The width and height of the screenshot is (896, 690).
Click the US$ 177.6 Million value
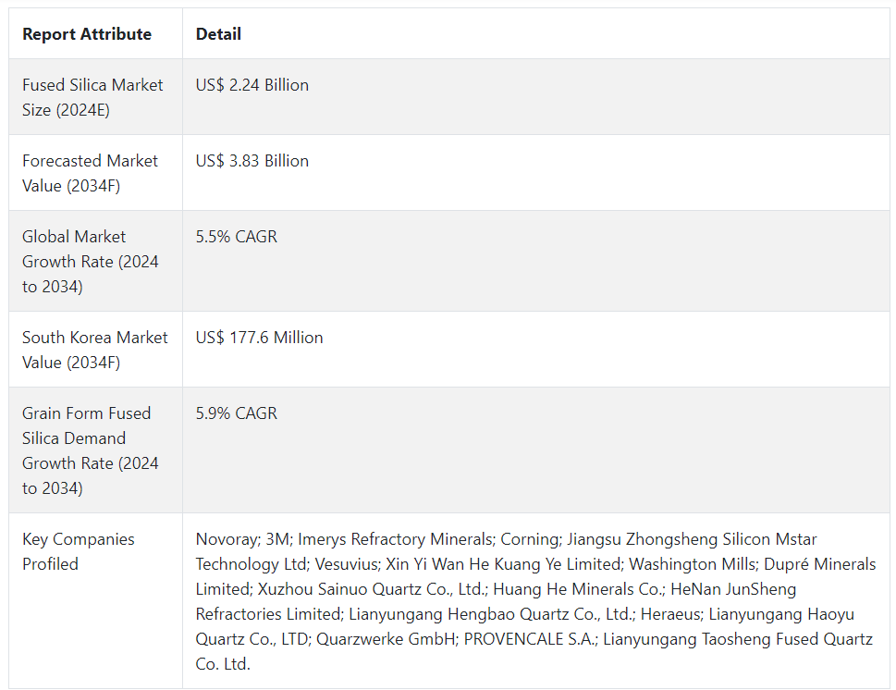click(x=260, y=338)
